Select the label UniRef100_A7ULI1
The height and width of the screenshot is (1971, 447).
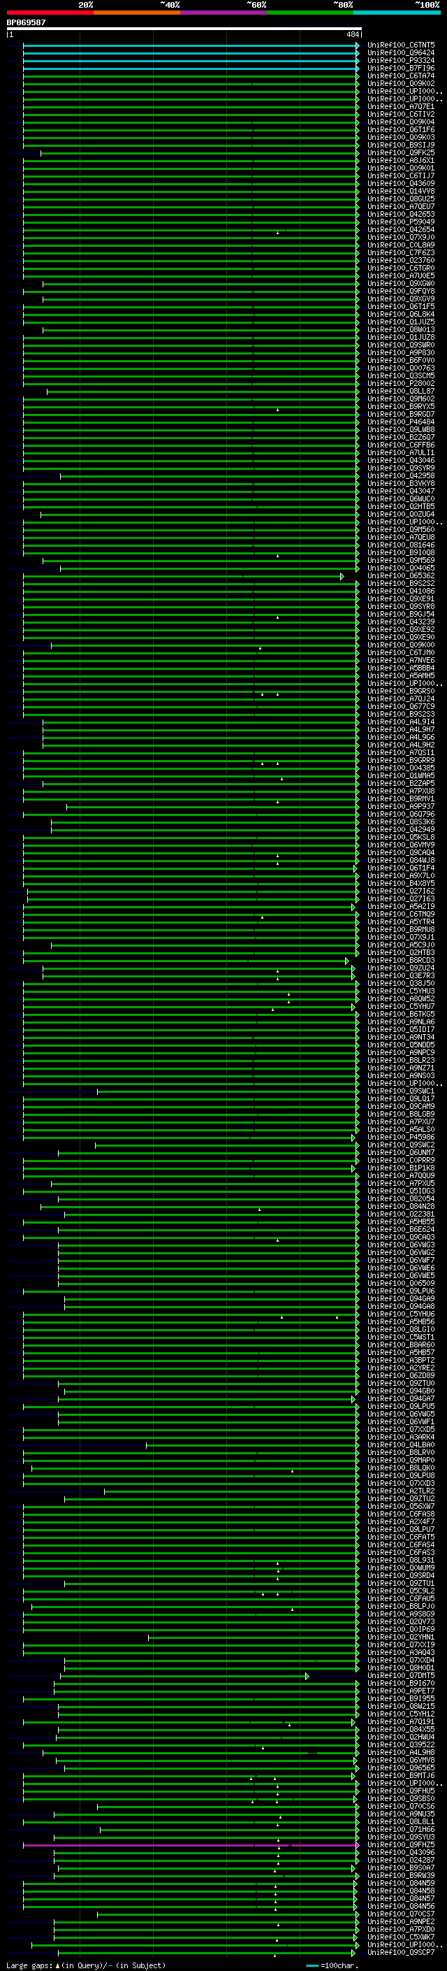(x=401, y=452)
